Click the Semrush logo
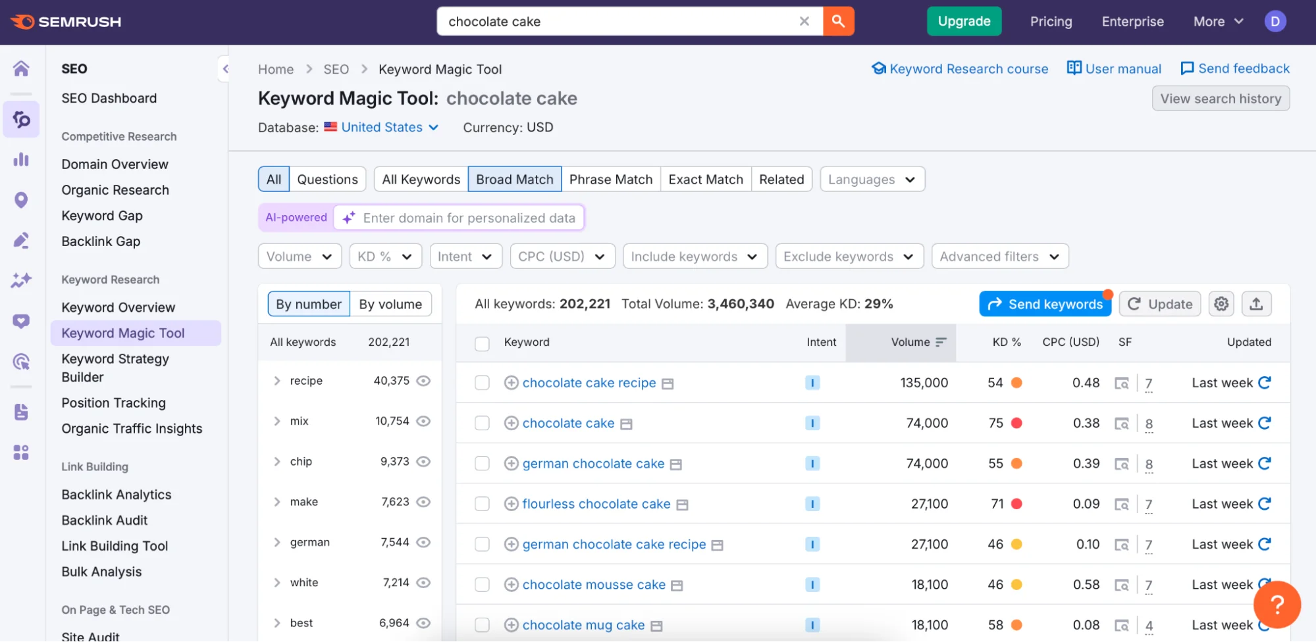1316x642 pixels. [x=66, y=22]
